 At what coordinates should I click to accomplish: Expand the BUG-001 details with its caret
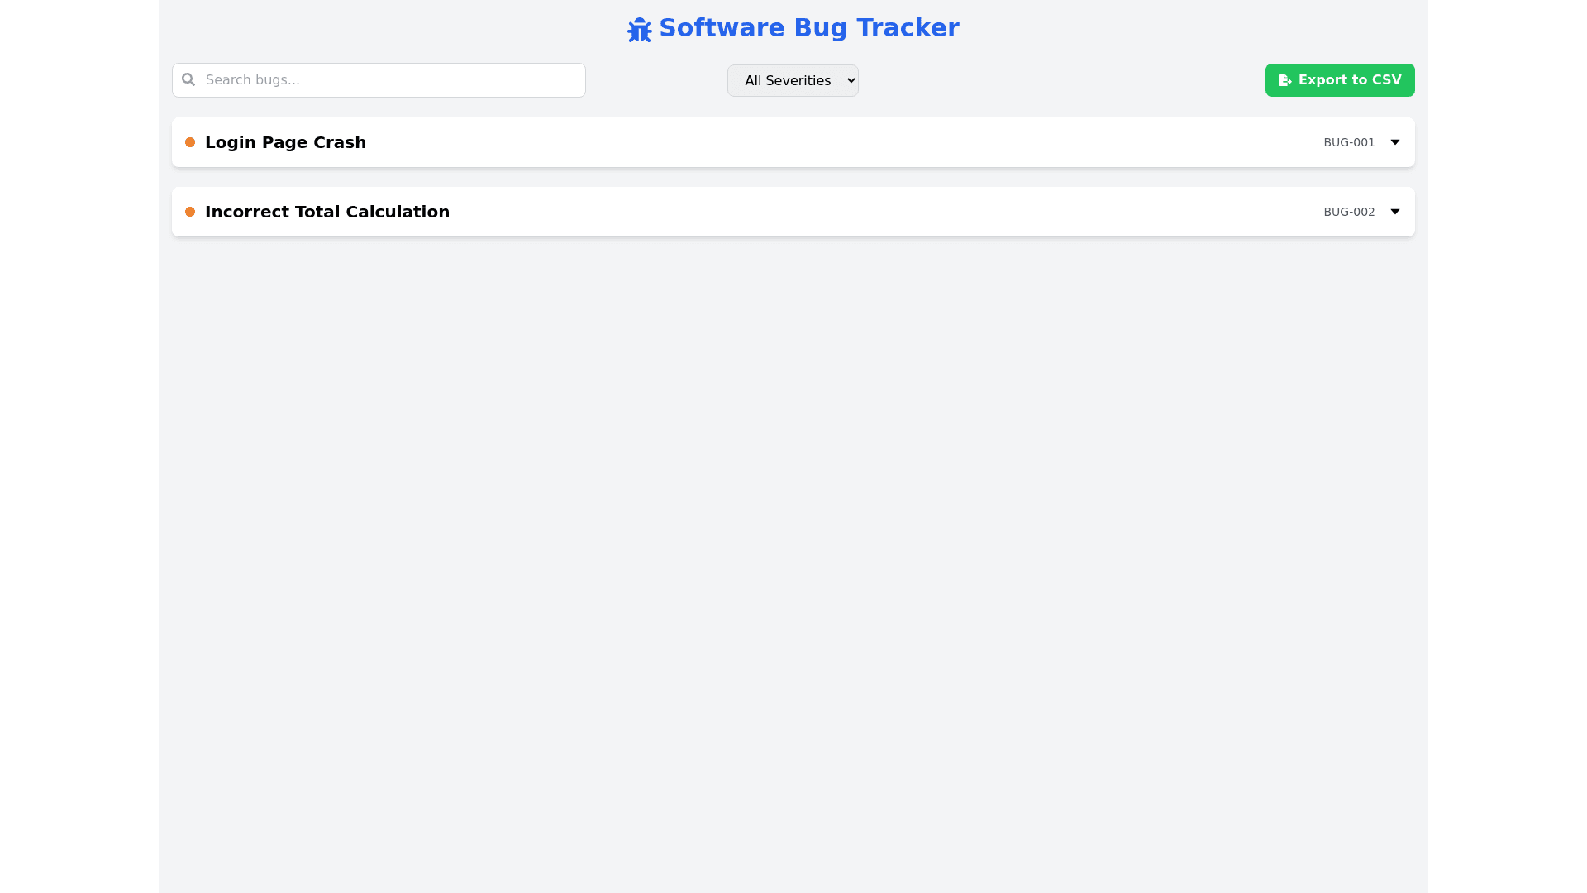pyautogui.click(x=1394, y=142)
